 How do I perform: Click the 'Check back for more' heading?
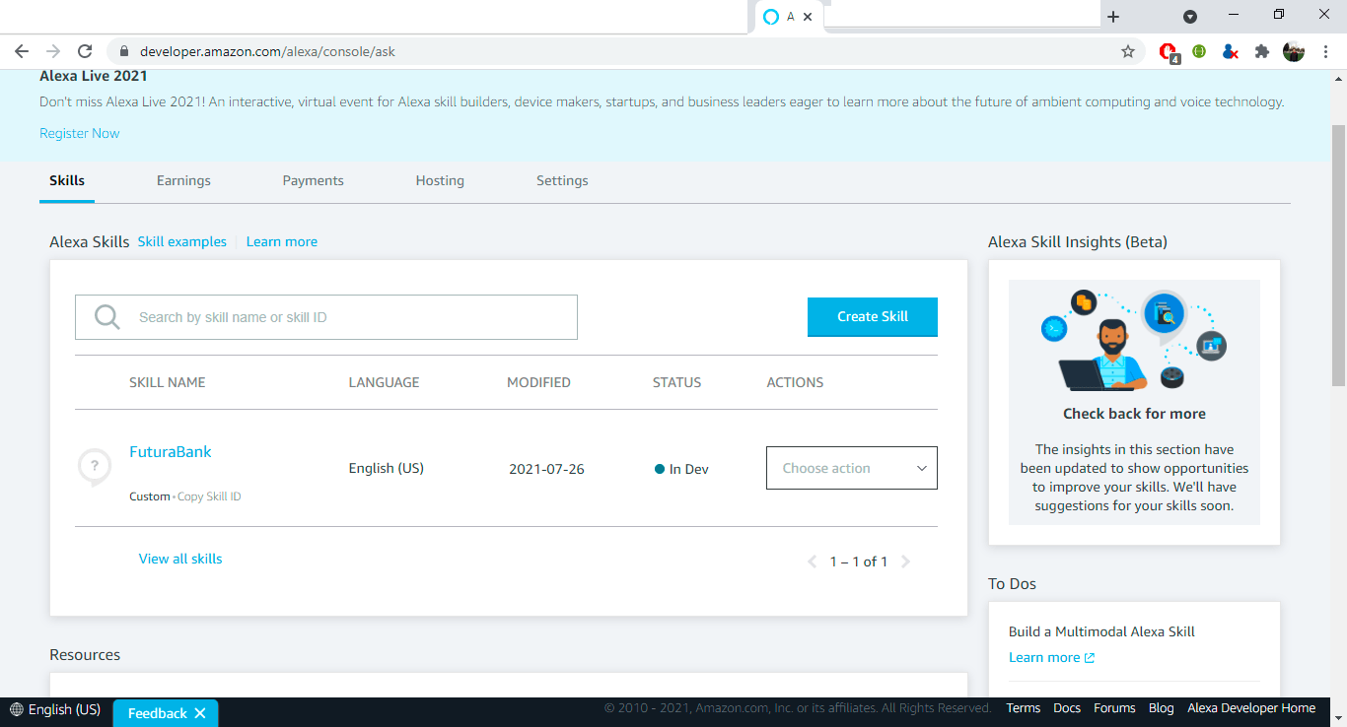[1134, 414]
